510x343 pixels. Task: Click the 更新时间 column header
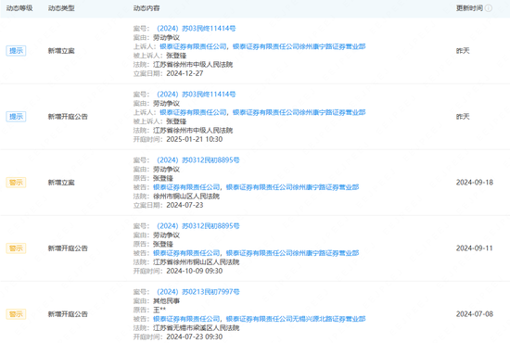pos(469,8)
